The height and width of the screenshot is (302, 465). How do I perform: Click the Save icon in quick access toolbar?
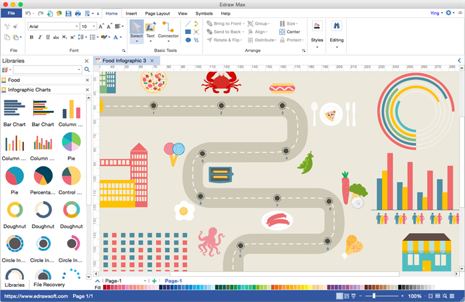tap(68, 13)
